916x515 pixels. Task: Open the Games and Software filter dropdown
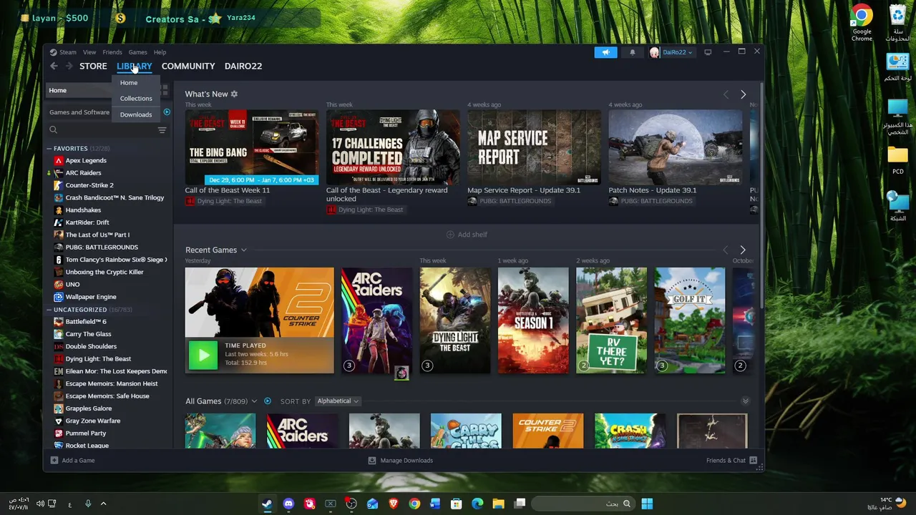coord(80,112)
